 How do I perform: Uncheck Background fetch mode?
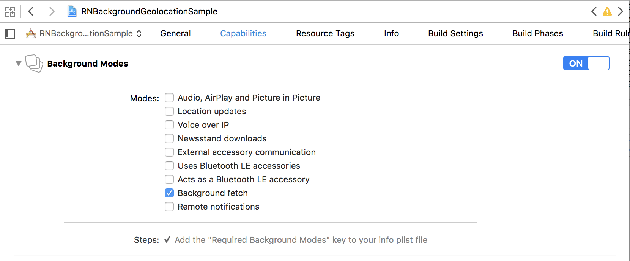(169, 193)
